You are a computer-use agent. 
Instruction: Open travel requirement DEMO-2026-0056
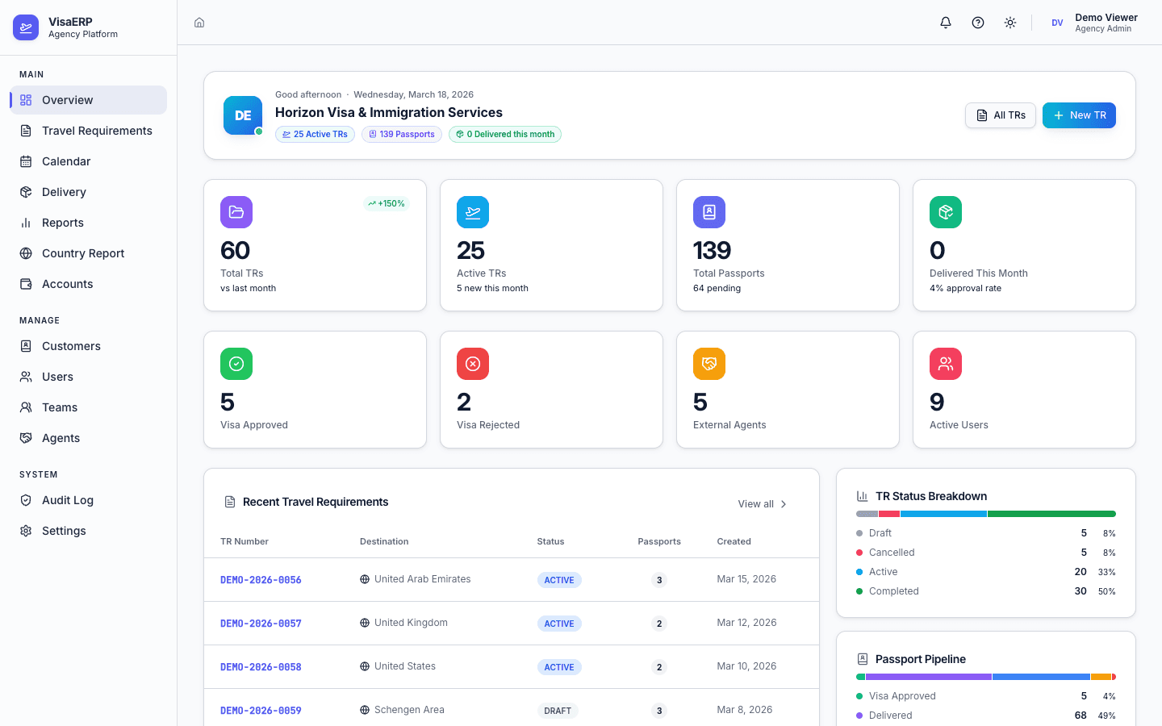261,579
